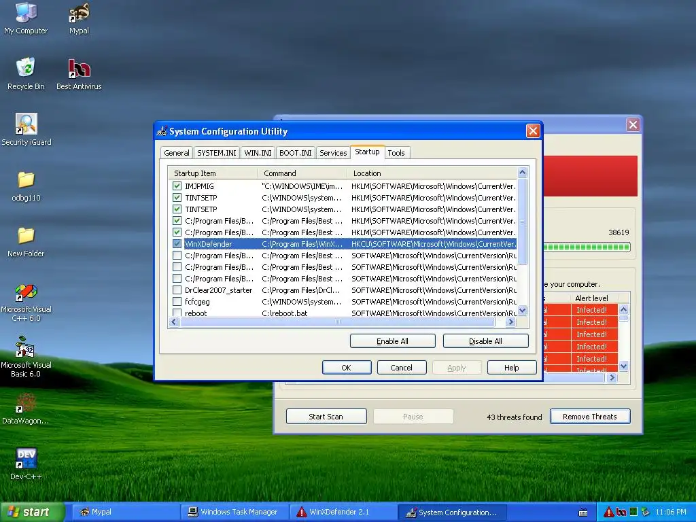Click the green scan progress bar
Viewport: 696px width, 522px height.
point(587,247)
